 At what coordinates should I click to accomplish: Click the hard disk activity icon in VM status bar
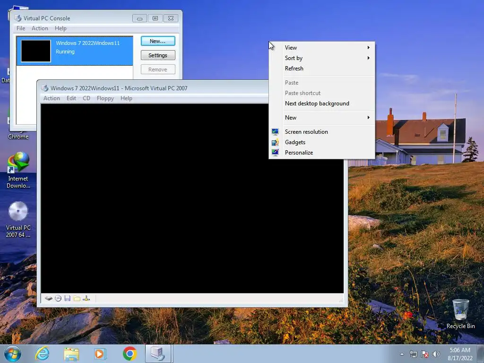49,299
